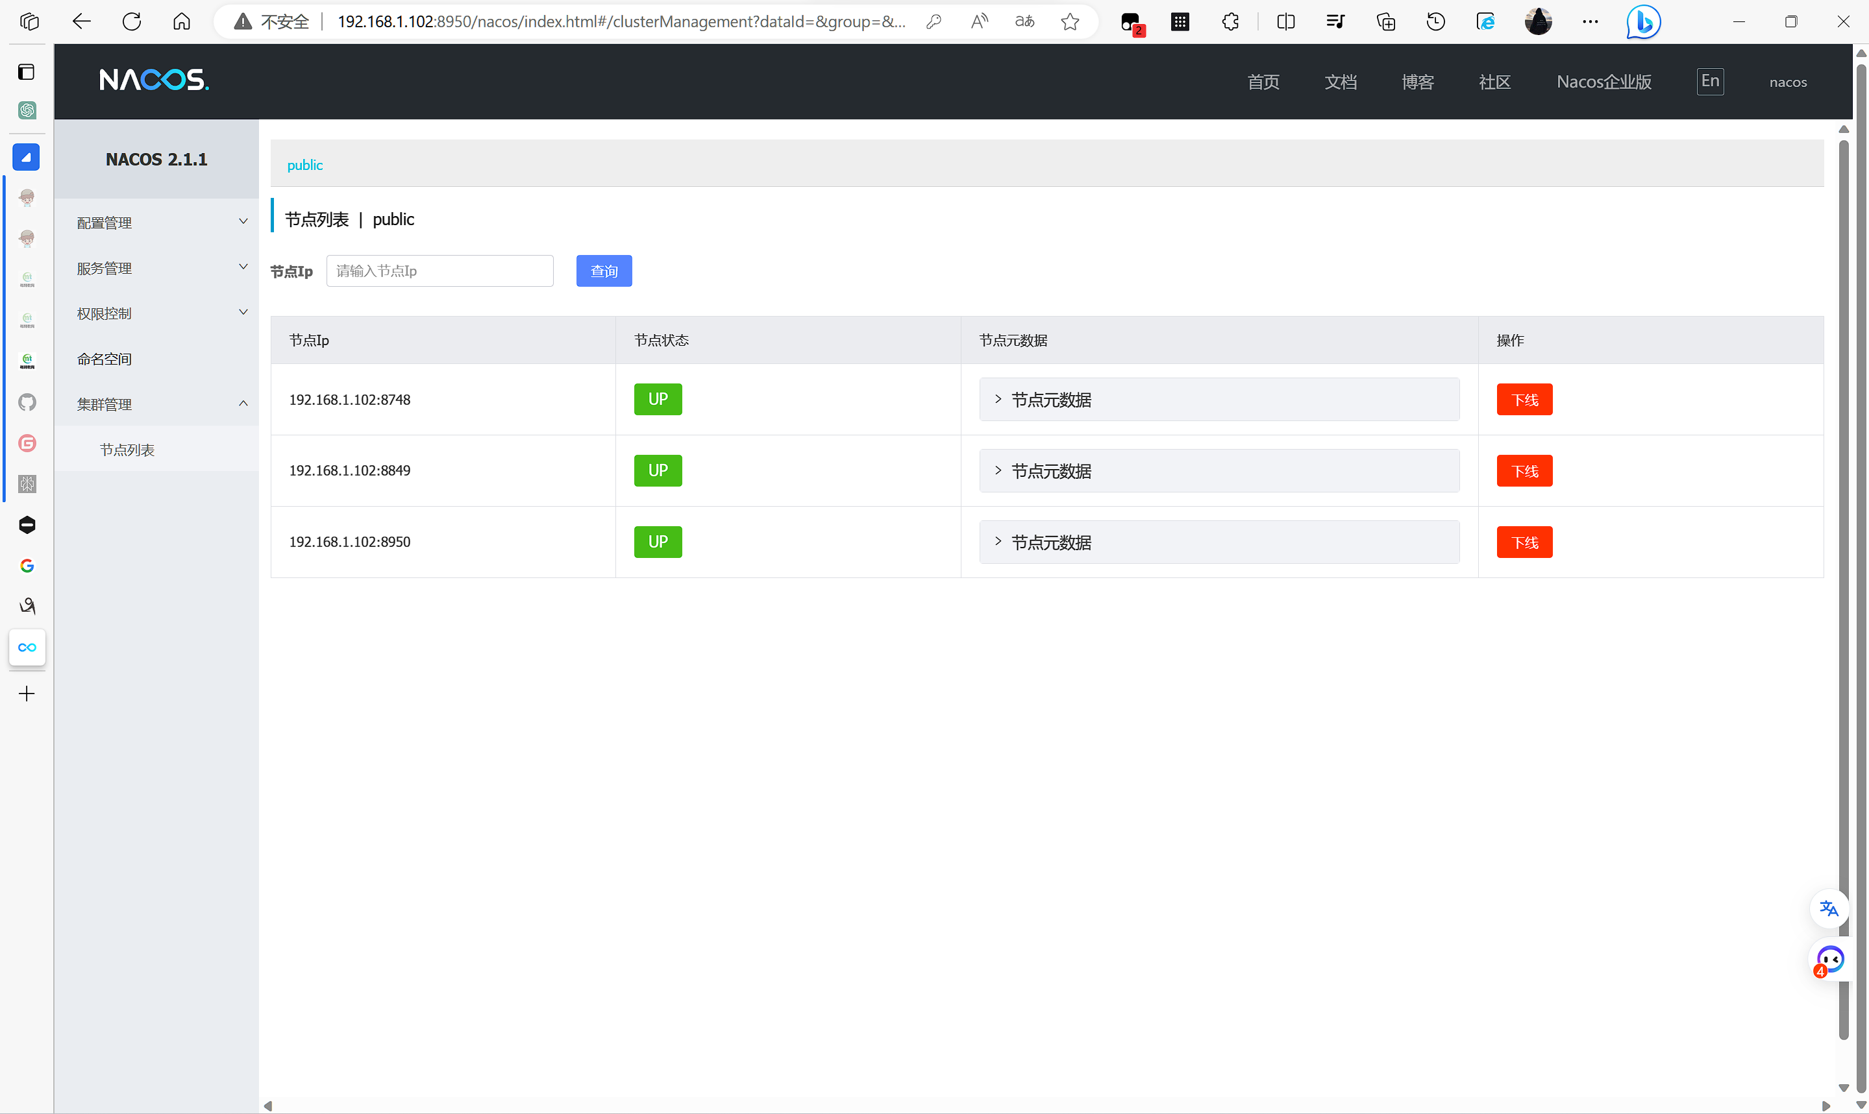Open split screen icon in toolbar
This screenshot has width=1869, height=1114.
click(x=1285, y=22)
